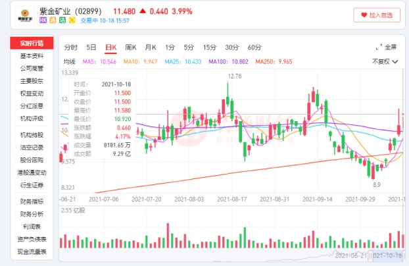
Task: Switch to the 60分 chart tab
Action: click(x=254, y=47)
